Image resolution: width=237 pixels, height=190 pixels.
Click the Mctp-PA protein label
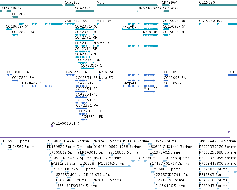click(106, 72)
